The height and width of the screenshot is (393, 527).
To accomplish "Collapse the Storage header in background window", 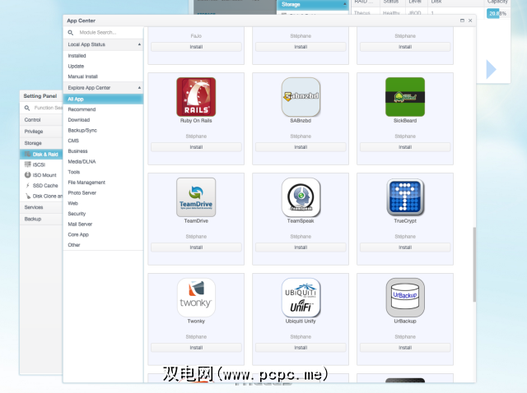I will 345,4.
